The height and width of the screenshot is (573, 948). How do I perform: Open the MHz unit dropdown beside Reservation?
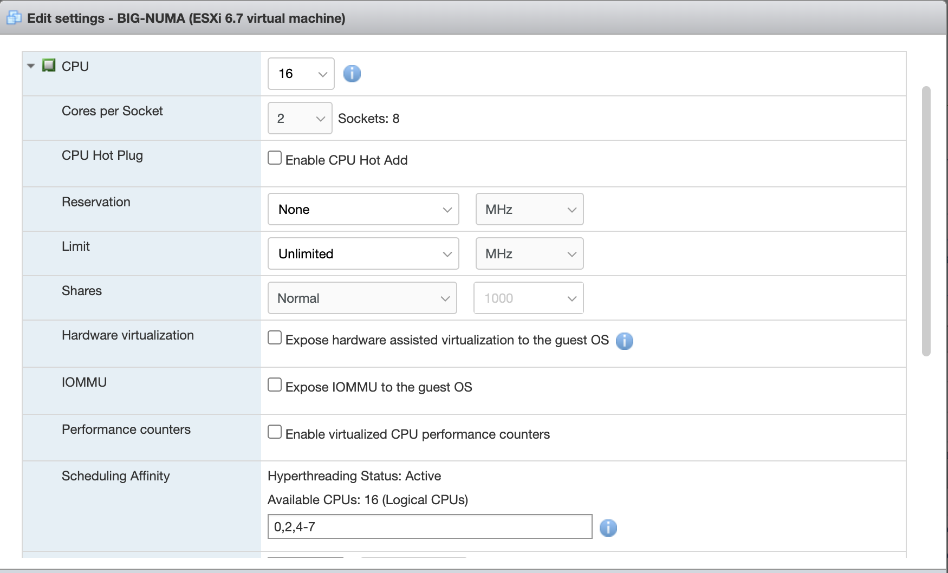tap(529, 209)
